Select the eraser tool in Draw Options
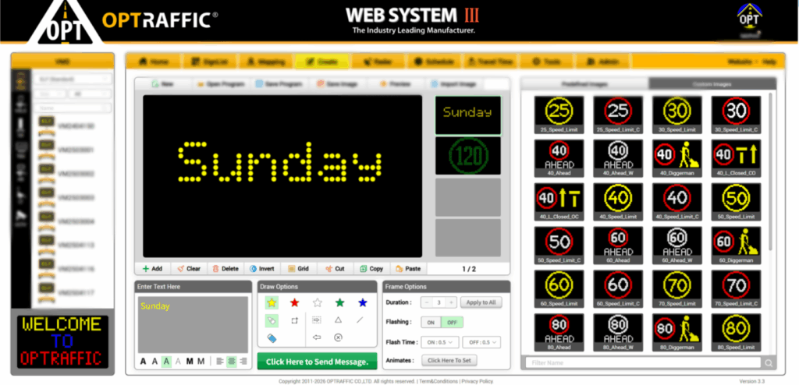This screenshot has width=799, height=385. click(x=272, y=337)
